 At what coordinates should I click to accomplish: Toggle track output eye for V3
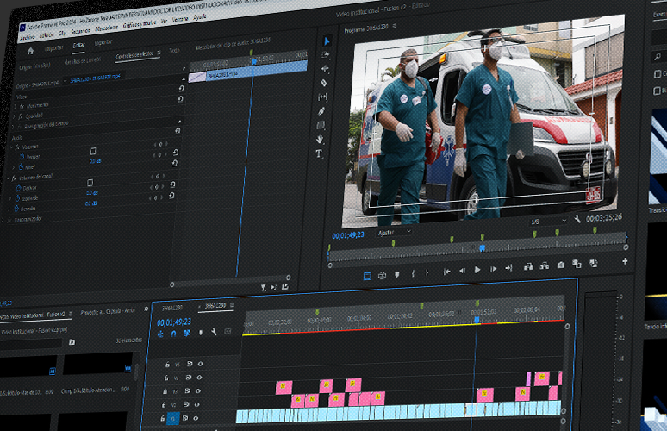pyautogui.click(x=198, y=391)
